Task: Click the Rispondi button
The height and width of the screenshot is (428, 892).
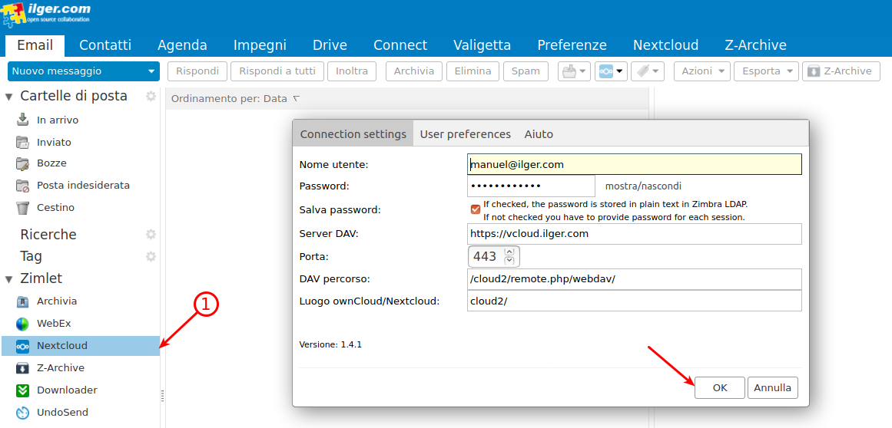Action: (x=197, y=71)
